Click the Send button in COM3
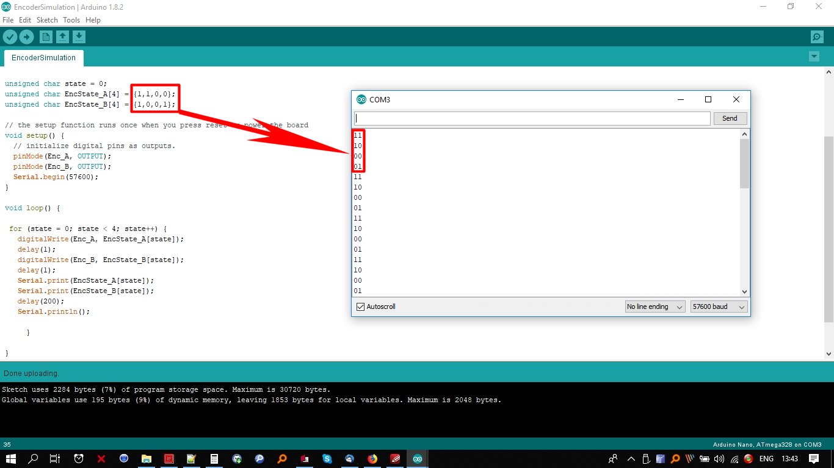 (x=730, y=118)
